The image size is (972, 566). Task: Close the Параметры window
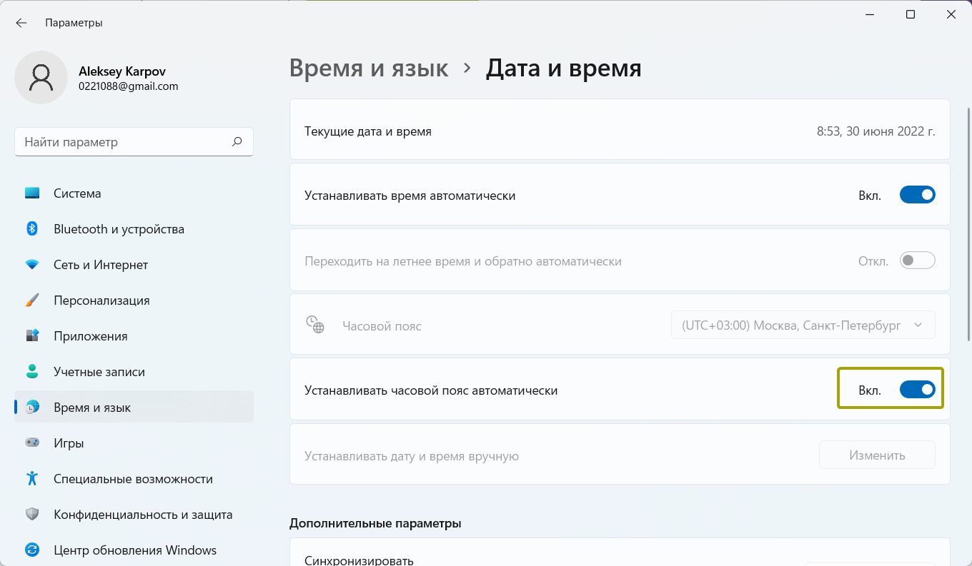[951, 14]
